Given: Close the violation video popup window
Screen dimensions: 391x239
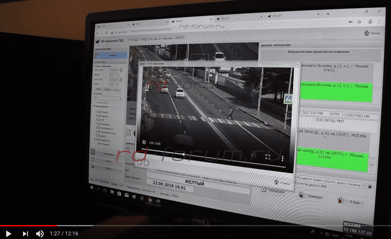Looking at the screenshot, I should click(x=298, y=64).
